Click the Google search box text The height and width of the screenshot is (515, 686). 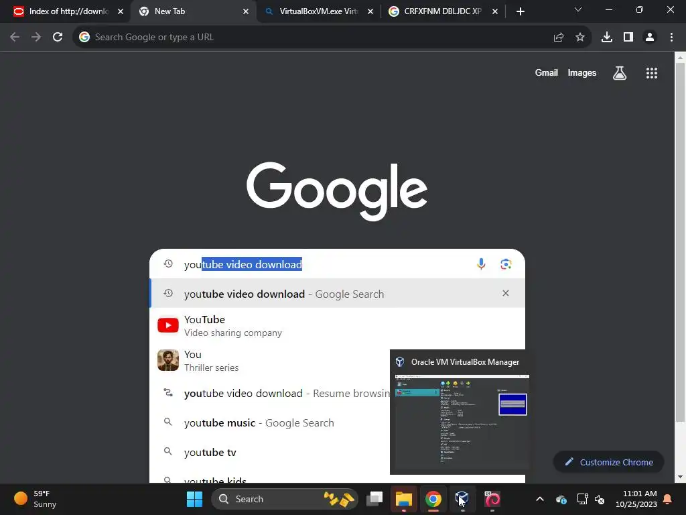point(243,264)
